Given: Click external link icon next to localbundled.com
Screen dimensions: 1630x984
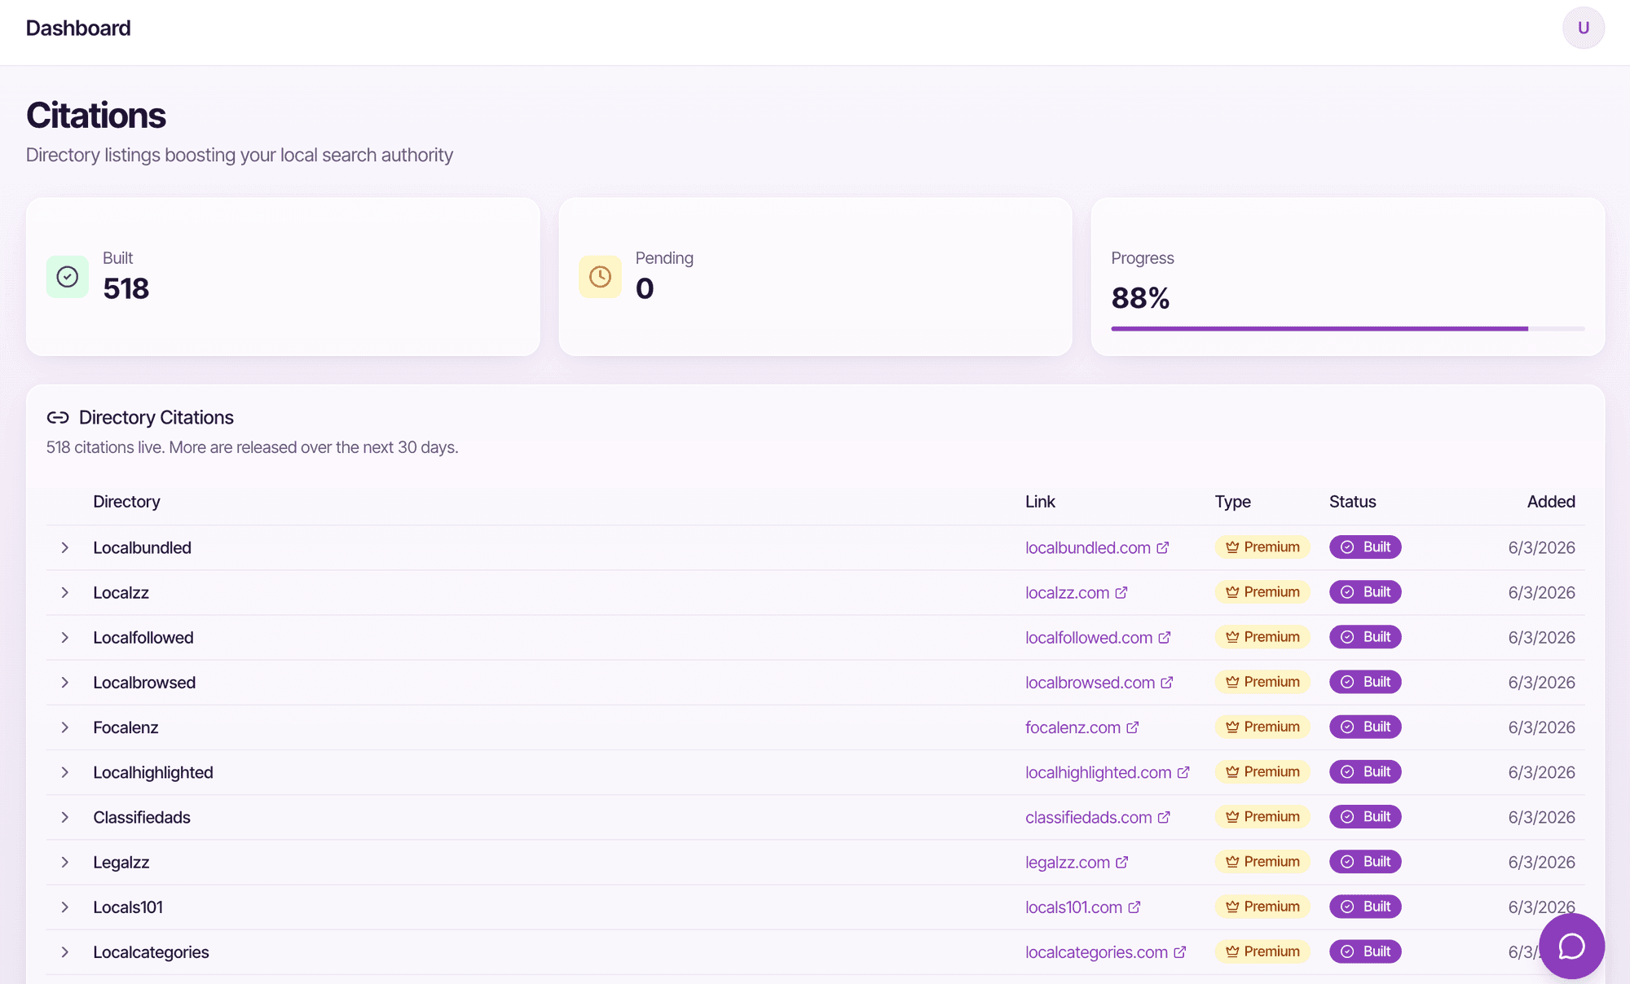Looking at the screenshot, I should pos(1163,547).
